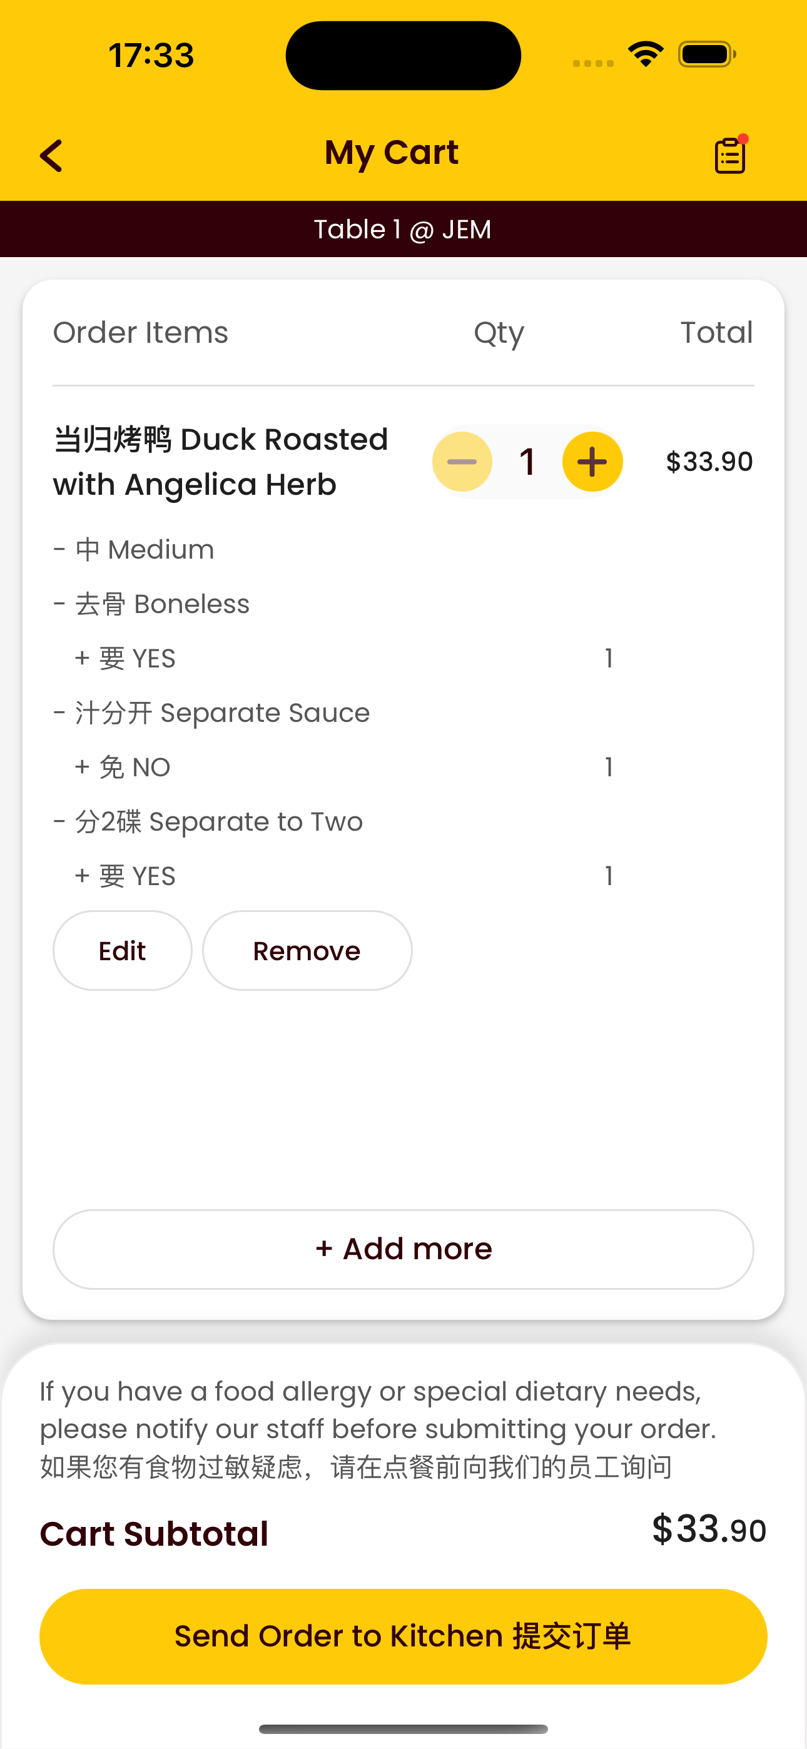The height and width of the screenshot is (1749, 807).
Task: Tap the back arrow icon
Action: (x=51, y=156)
